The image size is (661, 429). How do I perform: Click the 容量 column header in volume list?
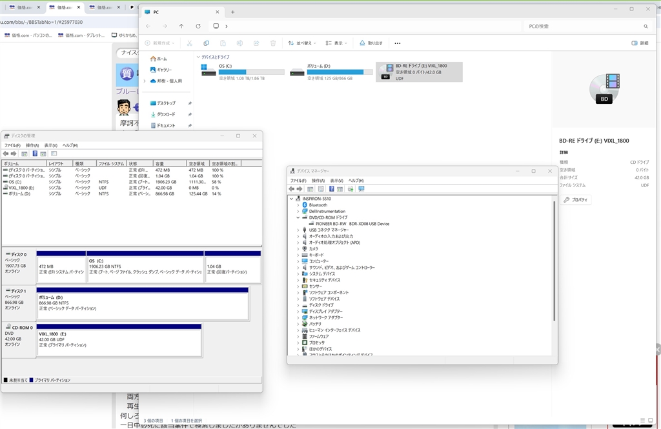pos(169,164)
